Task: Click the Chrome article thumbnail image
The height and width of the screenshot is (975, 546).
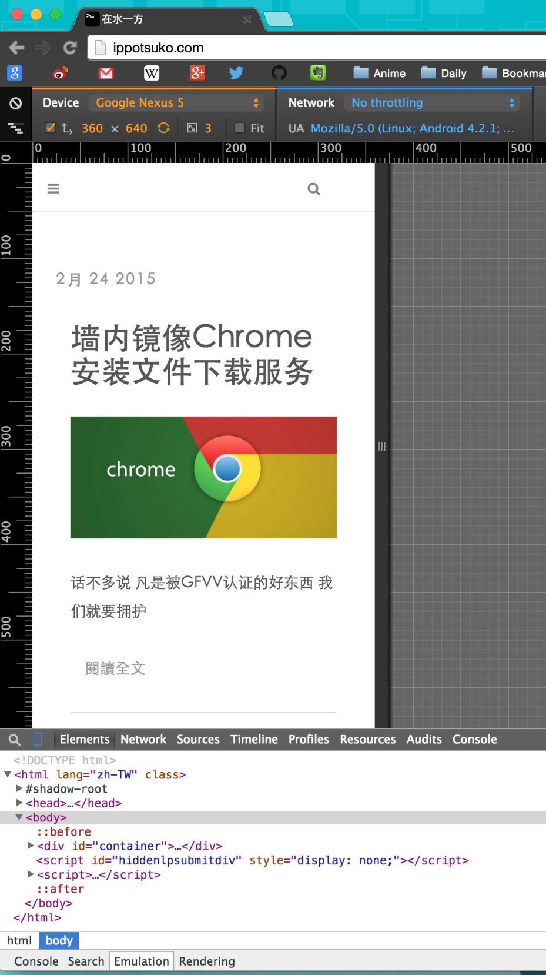Action: point(203,477)
